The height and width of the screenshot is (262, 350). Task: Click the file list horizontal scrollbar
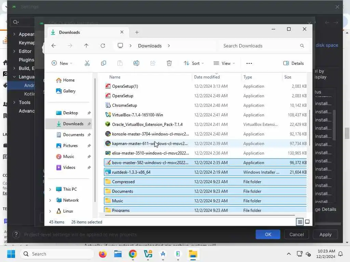coord(200,215)
